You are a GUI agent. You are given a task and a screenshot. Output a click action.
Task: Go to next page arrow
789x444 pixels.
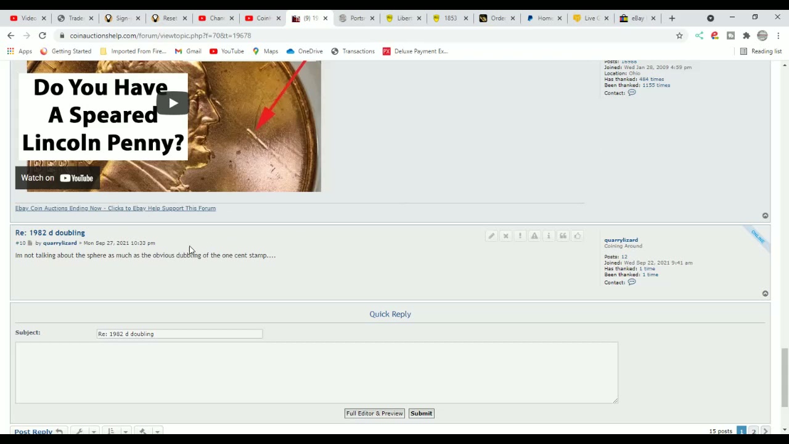[x=765, y=431]
